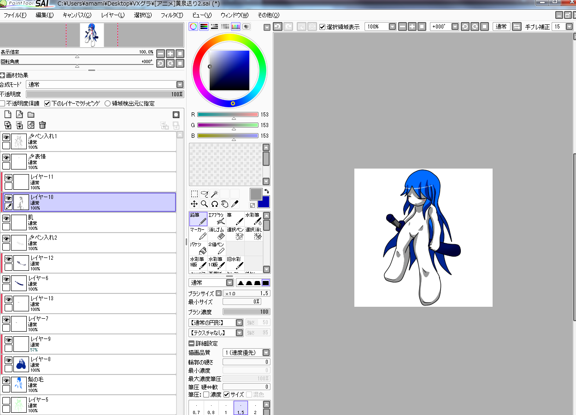Enable the 濃度 pen pressure checkbox
Screen dimensions: 576x415
click(206, 395)
